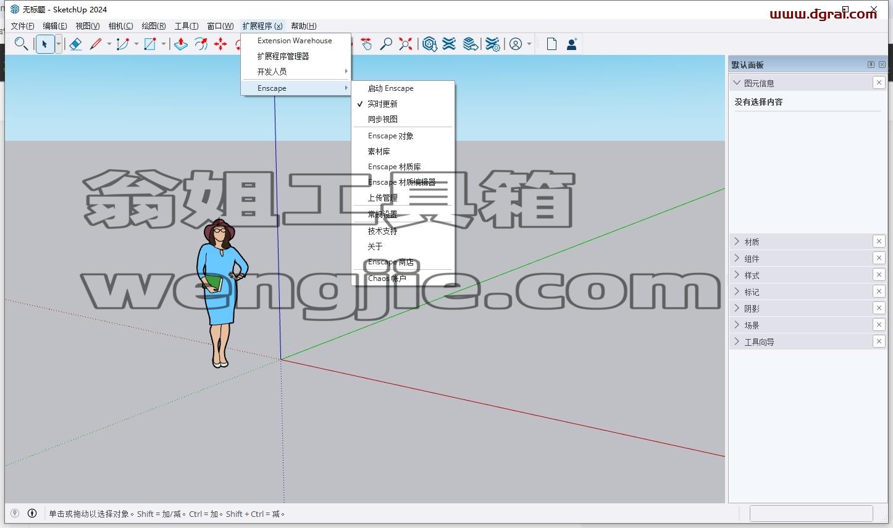
Task: Click 关于 menu entry
Action: coord(403,246)
